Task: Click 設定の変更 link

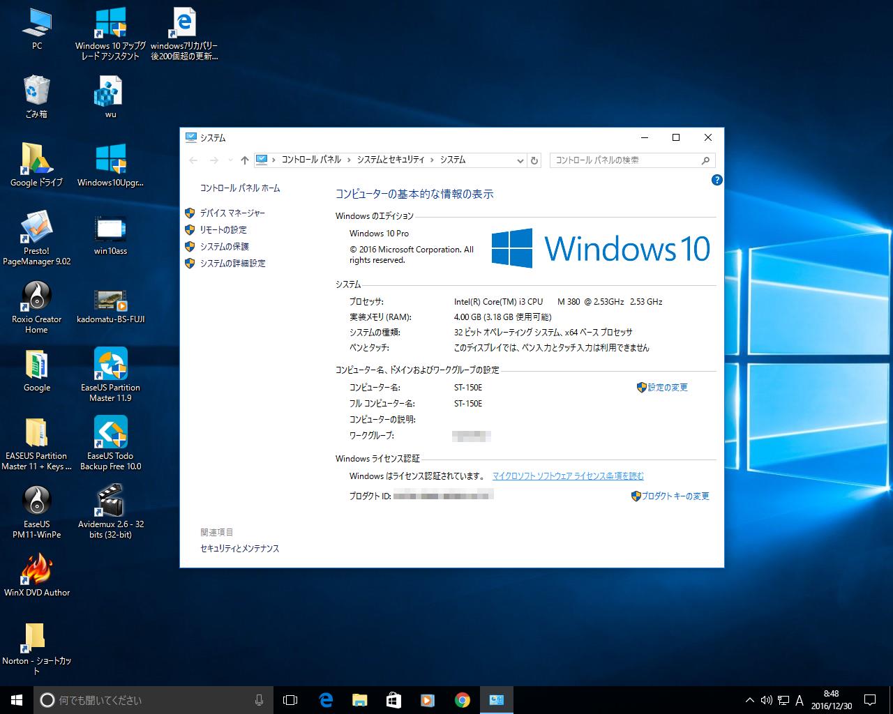Action: (x=668, y=388)
